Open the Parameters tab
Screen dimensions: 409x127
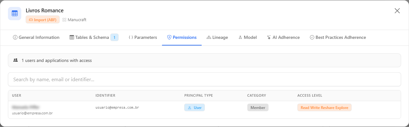pos(143,37)
